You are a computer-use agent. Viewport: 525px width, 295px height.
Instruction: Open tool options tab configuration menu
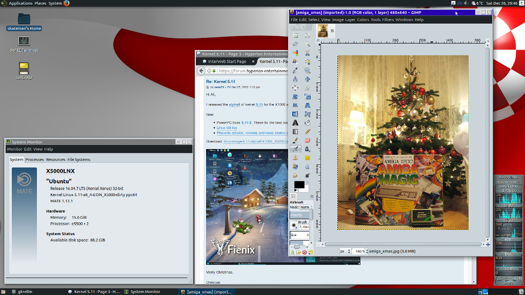tap(311, 197)
